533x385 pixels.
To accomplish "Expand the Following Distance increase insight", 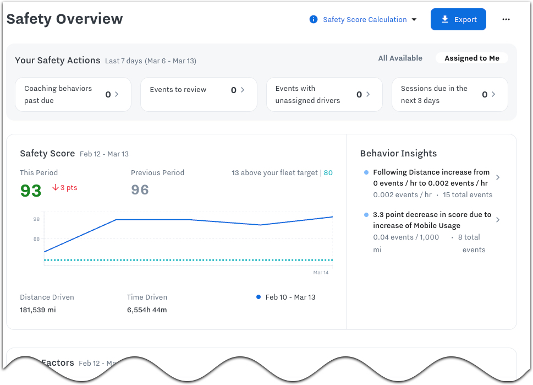I will [x=497, y=177].
